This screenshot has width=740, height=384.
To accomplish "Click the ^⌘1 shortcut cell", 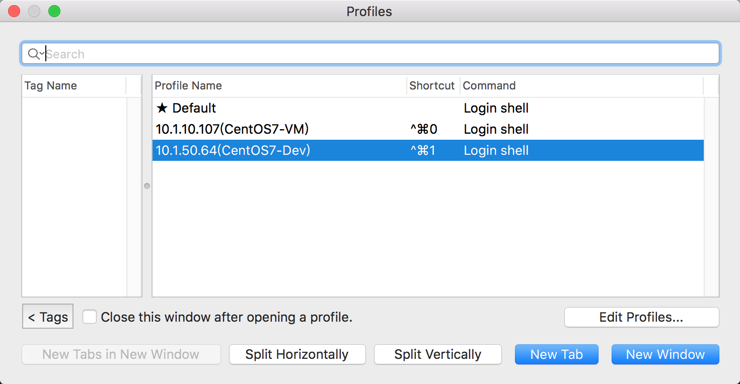I will (x=423, y=150).
